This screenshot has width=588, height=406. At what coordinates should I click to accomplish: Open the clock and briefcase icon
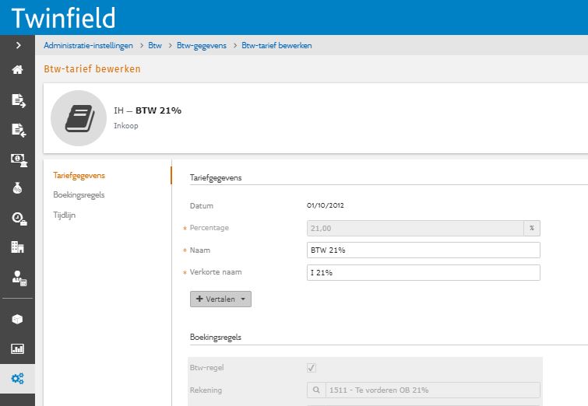[x=17, y=219]
